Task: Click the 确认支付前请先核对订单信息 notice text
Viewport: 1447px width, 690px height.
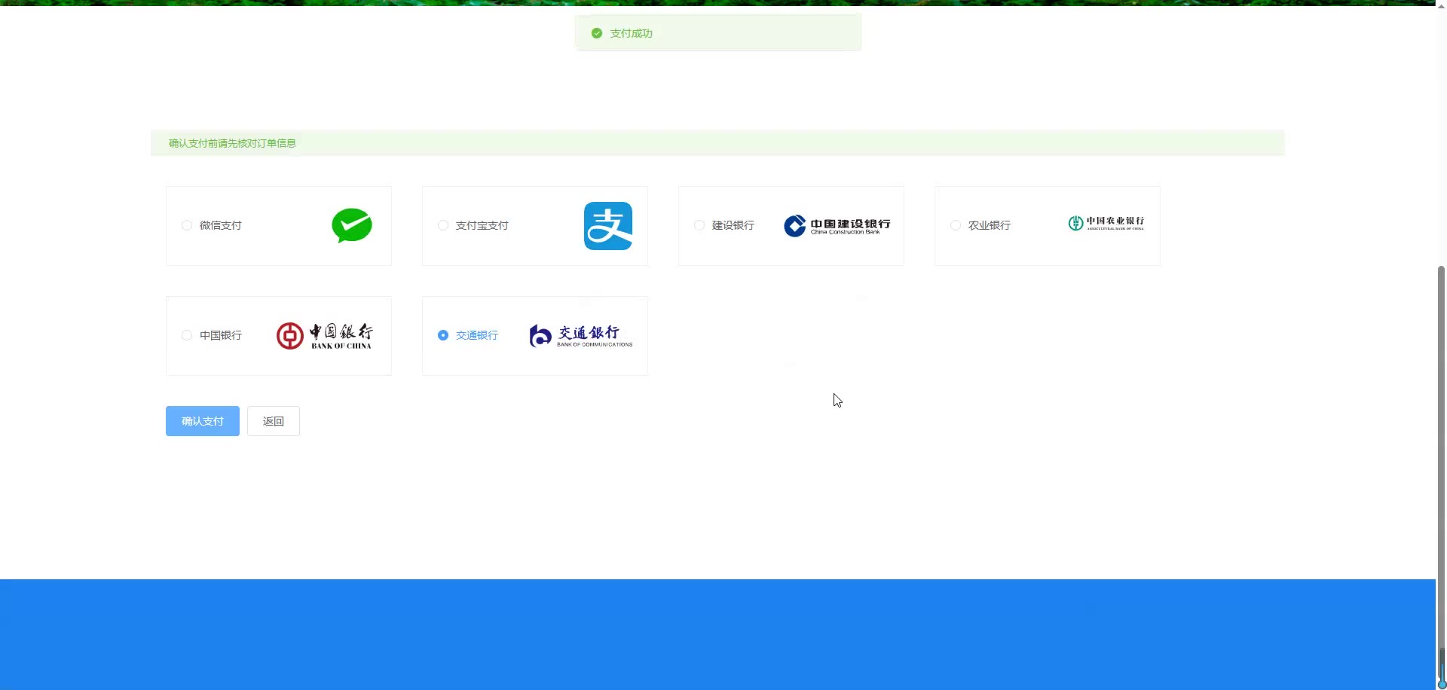Action: click(x=232, y=143)
